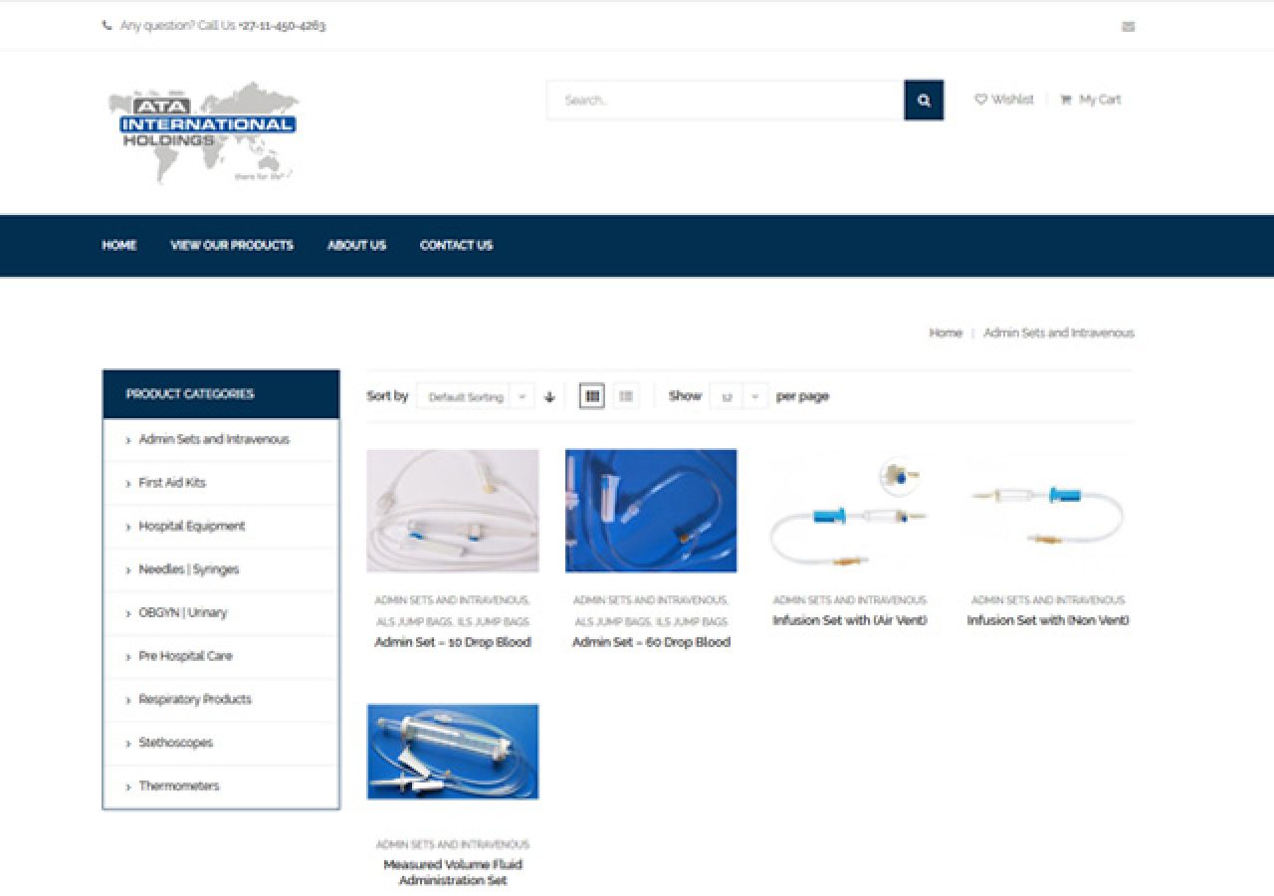Select Stethoscopes in product categories

(175, 743)
